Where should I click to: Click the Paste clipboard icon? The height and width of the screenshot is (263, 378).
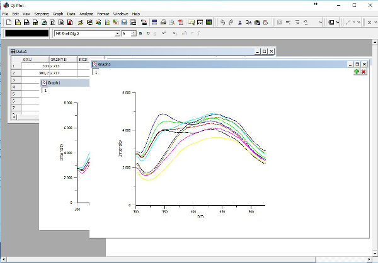258,22
